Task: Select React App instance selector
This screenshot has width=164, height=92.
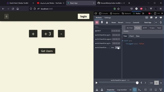Action: pos(148,22)
